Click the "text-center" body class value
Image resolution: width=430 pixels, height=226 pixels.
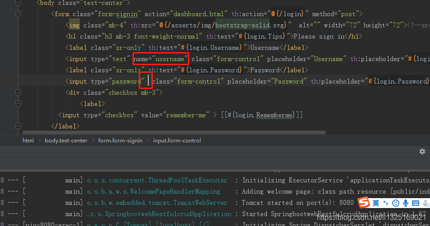tap(103, 3)
